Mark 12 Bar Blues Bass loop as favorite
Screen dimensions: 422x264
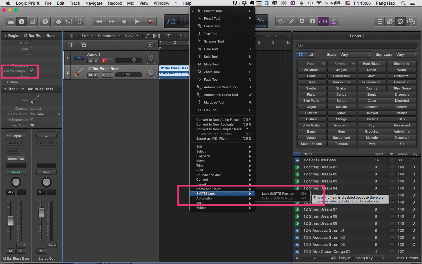pyautogui.click(x=392, y=160)
